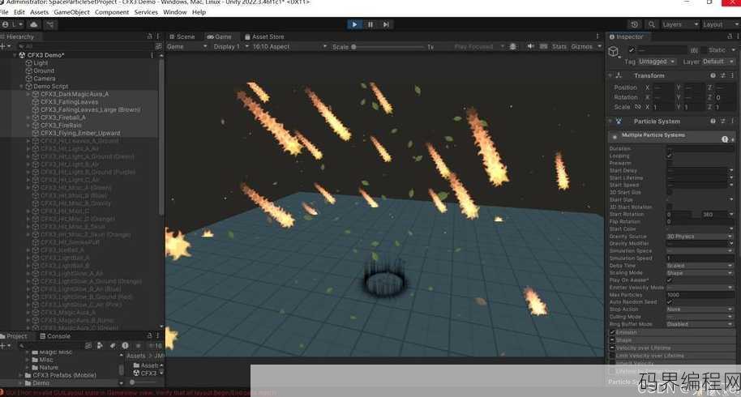Open the GameObject menu

pos(72,12)
